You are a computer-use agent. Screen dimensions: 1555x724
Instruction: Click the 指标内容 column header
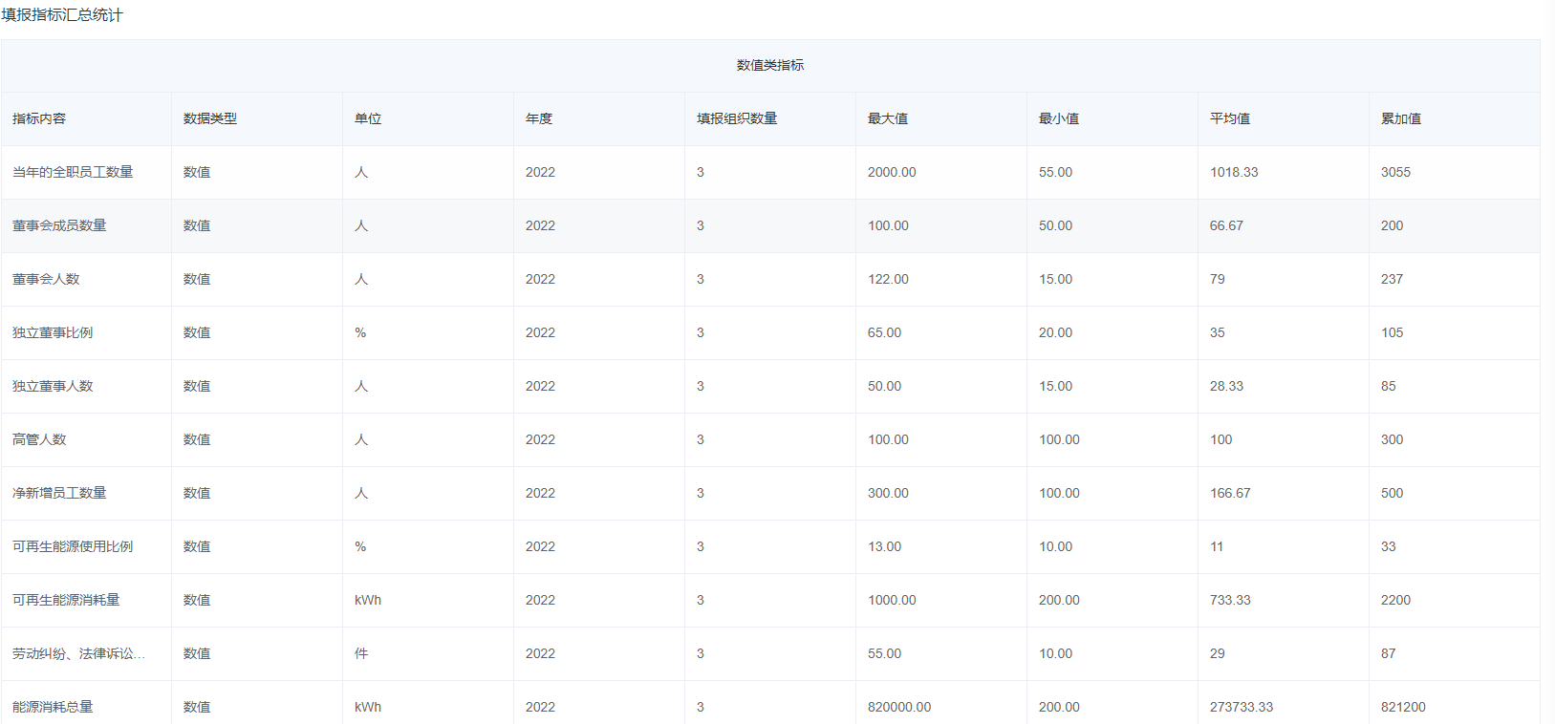39,118
